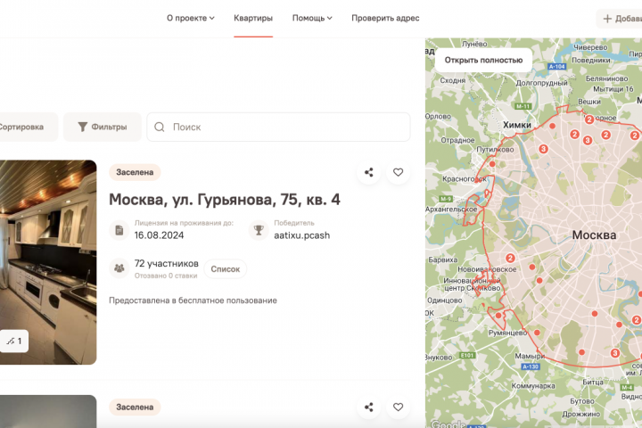Viewport: 642px width, 428px height.
Task: Click 72 участников text
Action: point(166,263)
